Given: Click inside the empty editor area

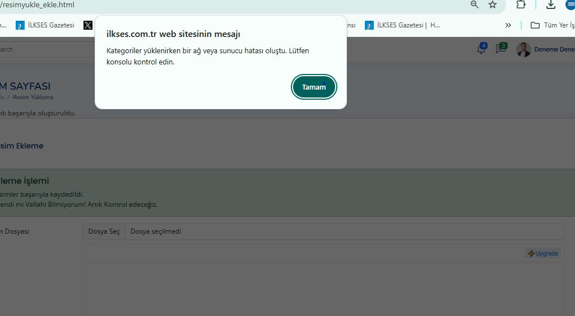Looking at the screenshot, I should [322, 289].
